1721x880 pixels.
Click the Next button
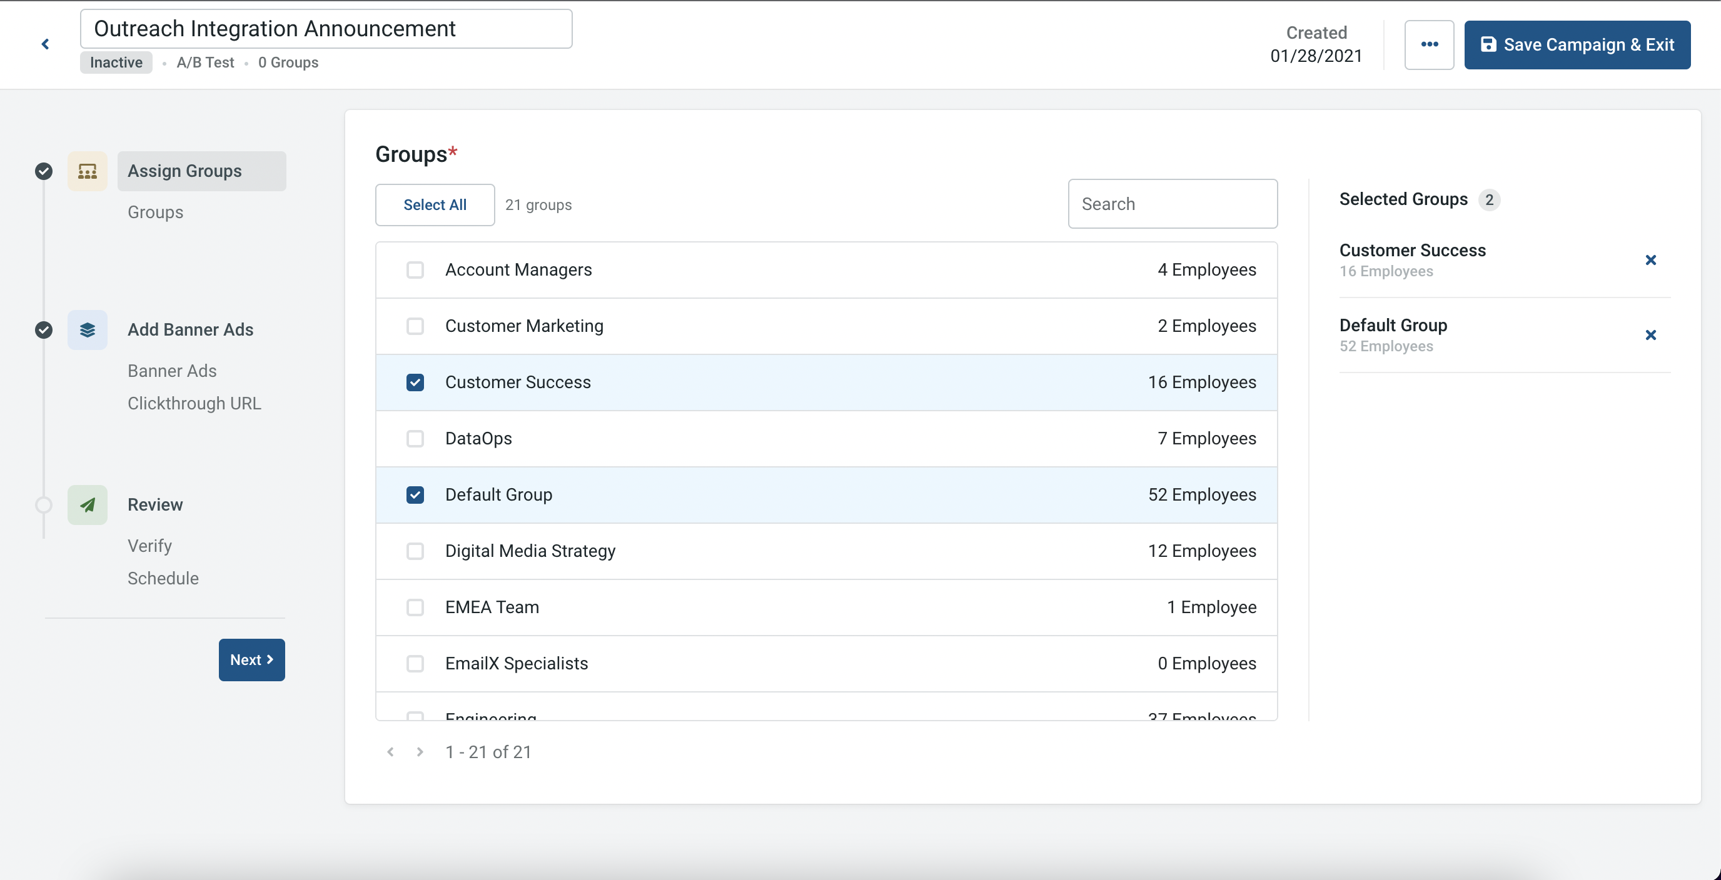[x=251, y=659]
